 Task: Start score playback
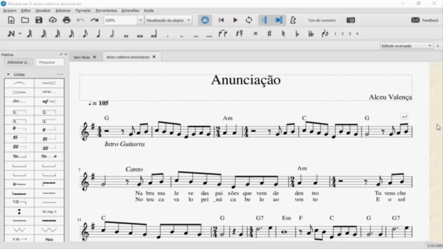(235, 20)
